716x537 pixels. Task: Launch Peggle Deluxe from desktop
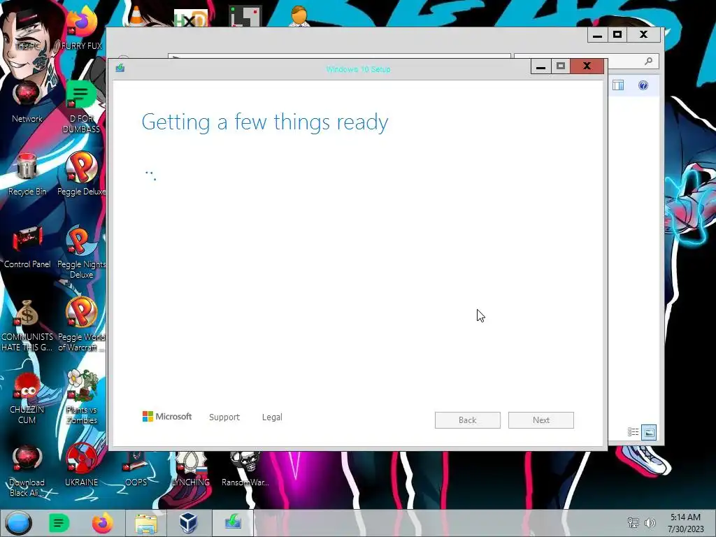pyautogui.click(x=81, y=173)
